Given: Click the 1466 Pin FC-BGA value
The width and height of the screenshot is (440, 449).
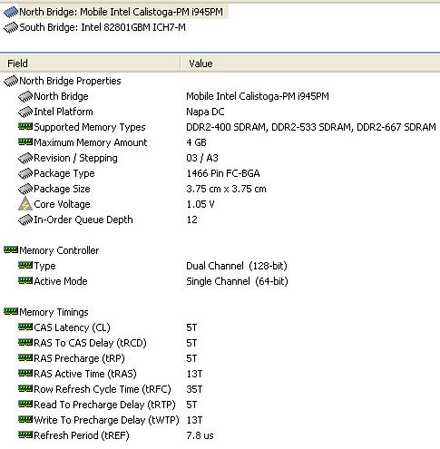Looking at the screenshot, I should 223,173.
